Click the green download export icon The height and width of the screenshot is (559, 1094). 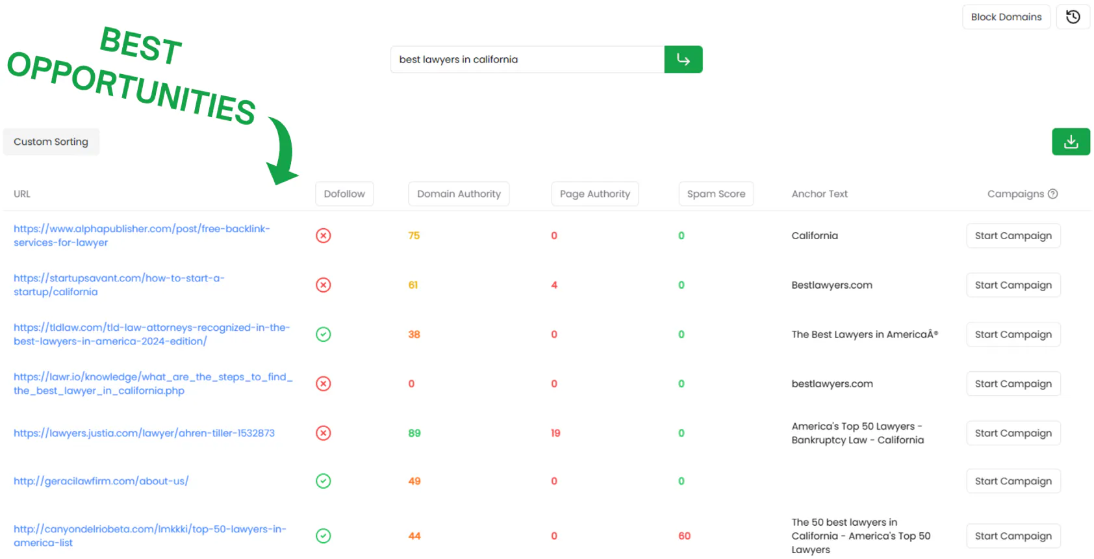(1071, 142)
